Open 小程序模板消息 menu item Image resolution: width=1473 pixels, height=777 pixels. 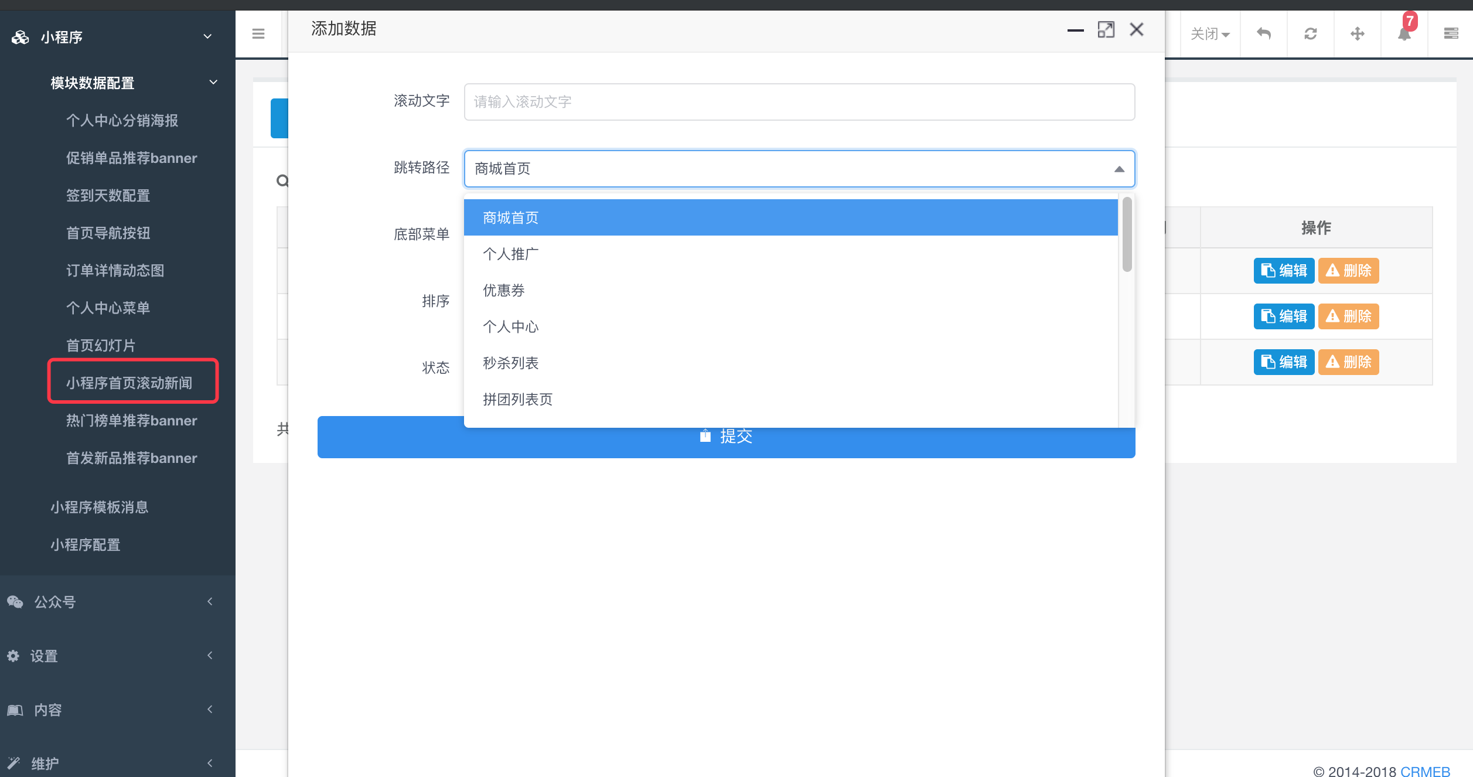click(x=99, y=507)
